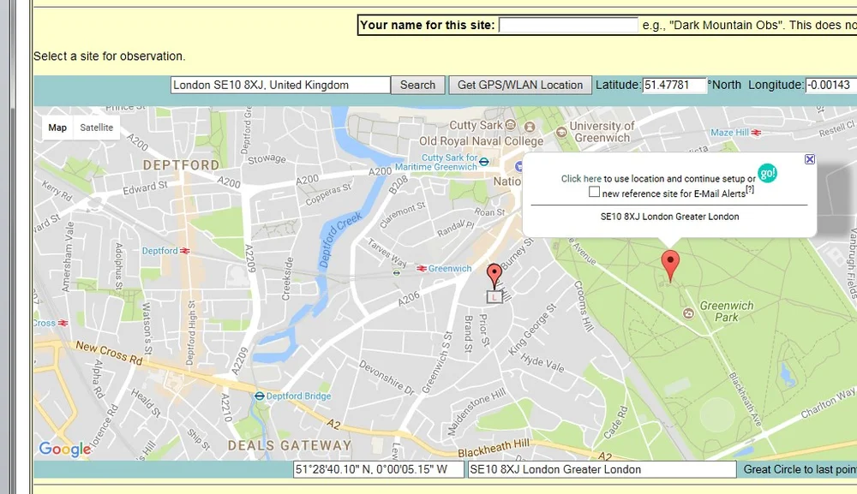
Task: Select the Map view tab
Action: pos(57,128)
